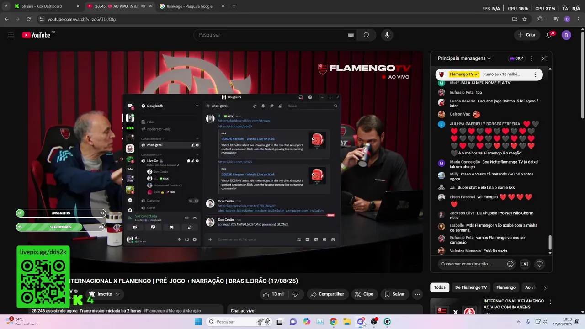Open YouTube notifications bell
The width and height of the screenshot is (585, 329).
(549, 35)
